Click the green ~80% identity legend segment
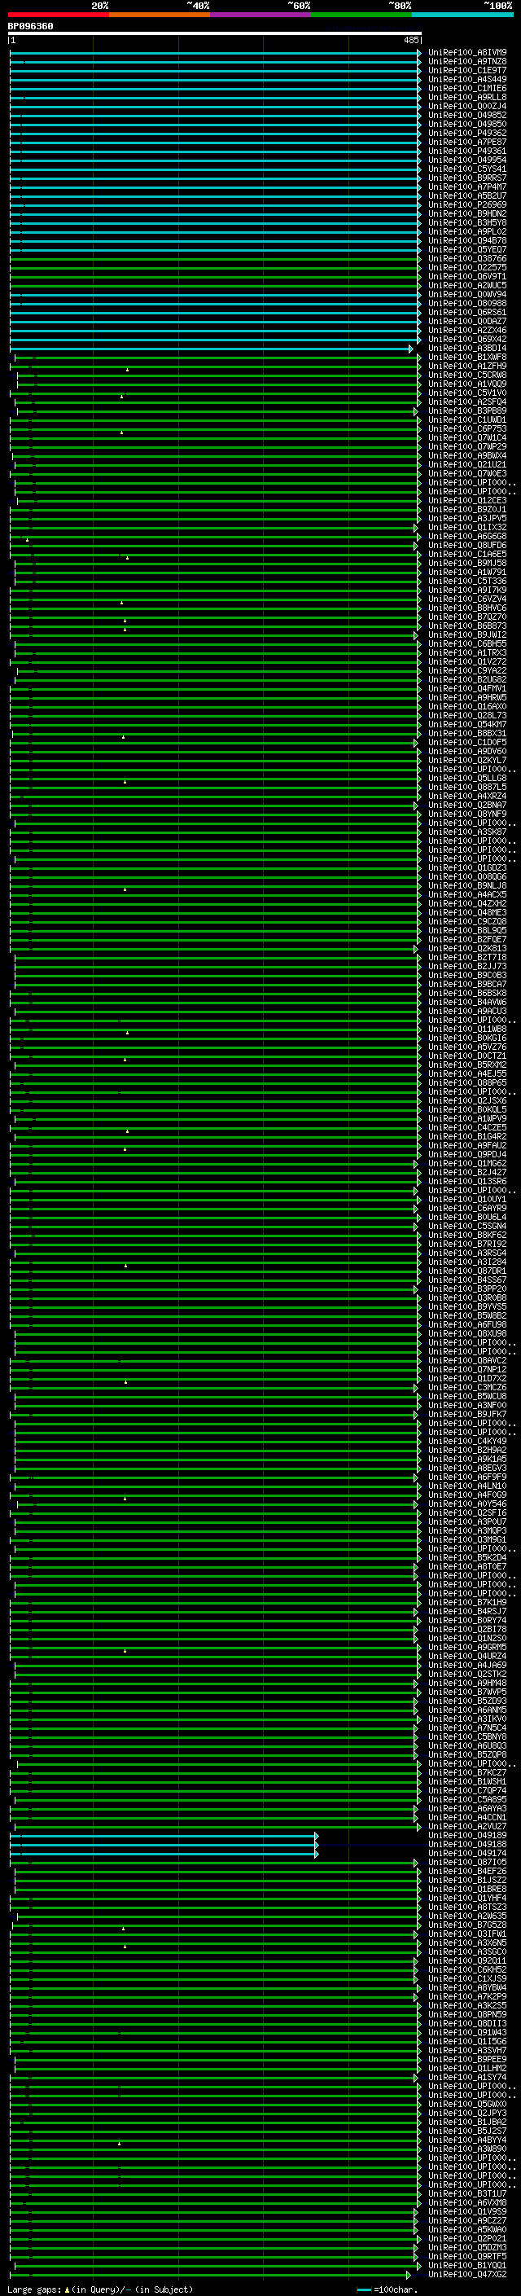Screen dimensions: 521x2296 (361, 15)
